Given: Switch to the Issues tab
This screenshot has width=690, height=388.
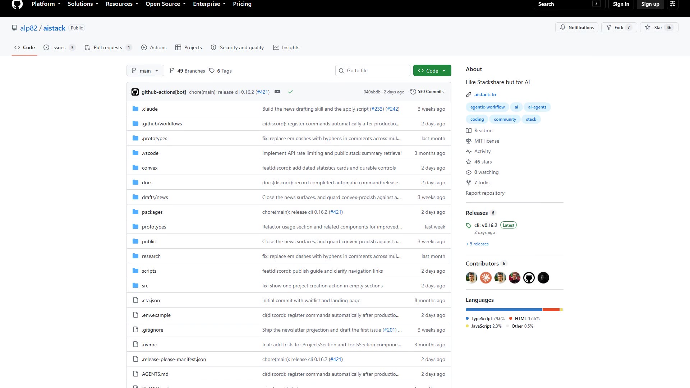Looking at the screenshot, I should [x=59, y=47].
